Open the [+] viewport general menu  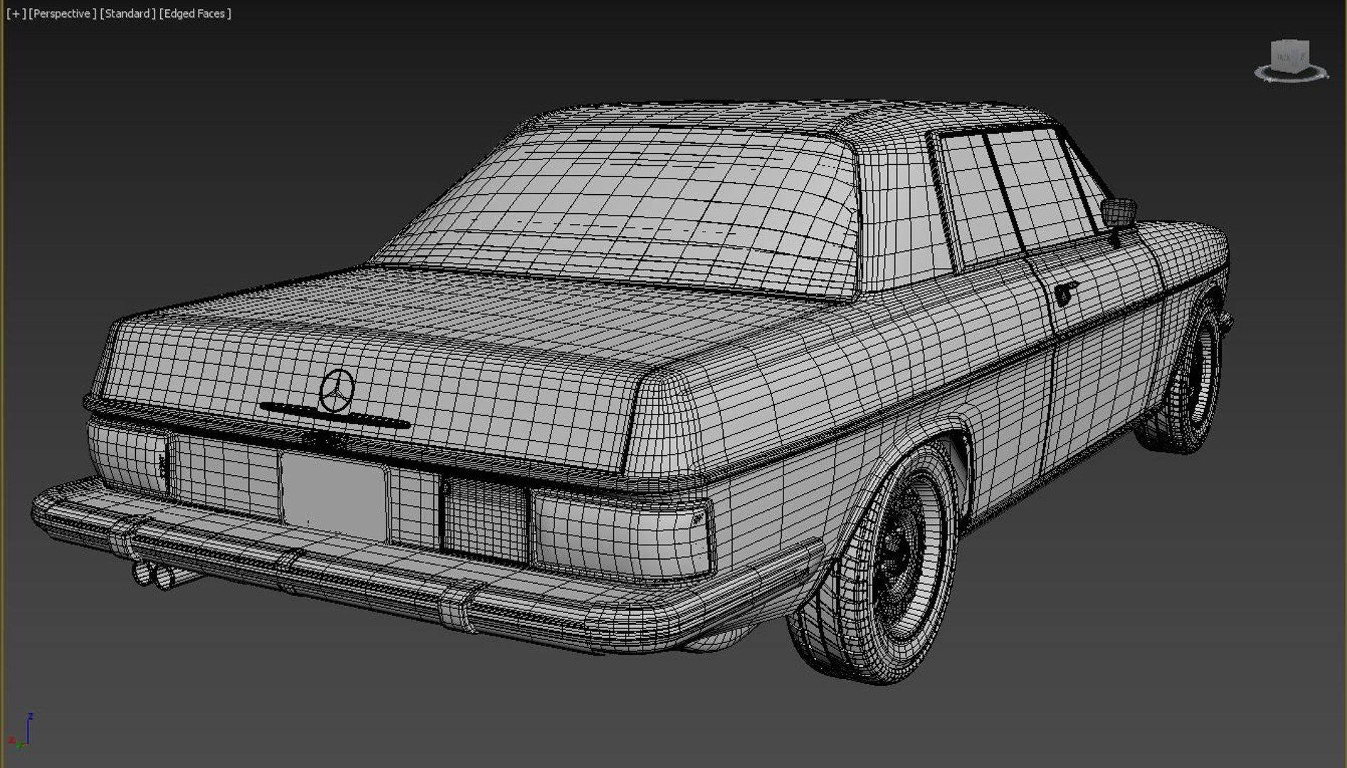coord(16,14)
